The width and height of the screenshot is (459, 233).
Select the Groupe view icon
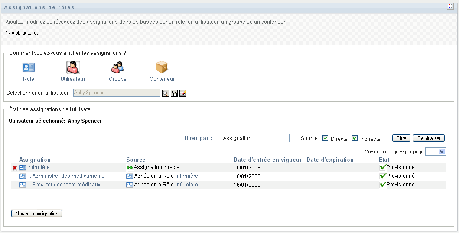tap(118, 67)
